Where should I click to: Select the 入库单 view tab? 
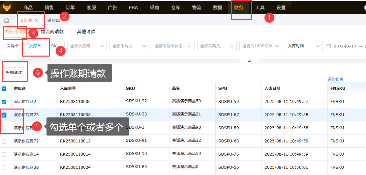(35, 46)
